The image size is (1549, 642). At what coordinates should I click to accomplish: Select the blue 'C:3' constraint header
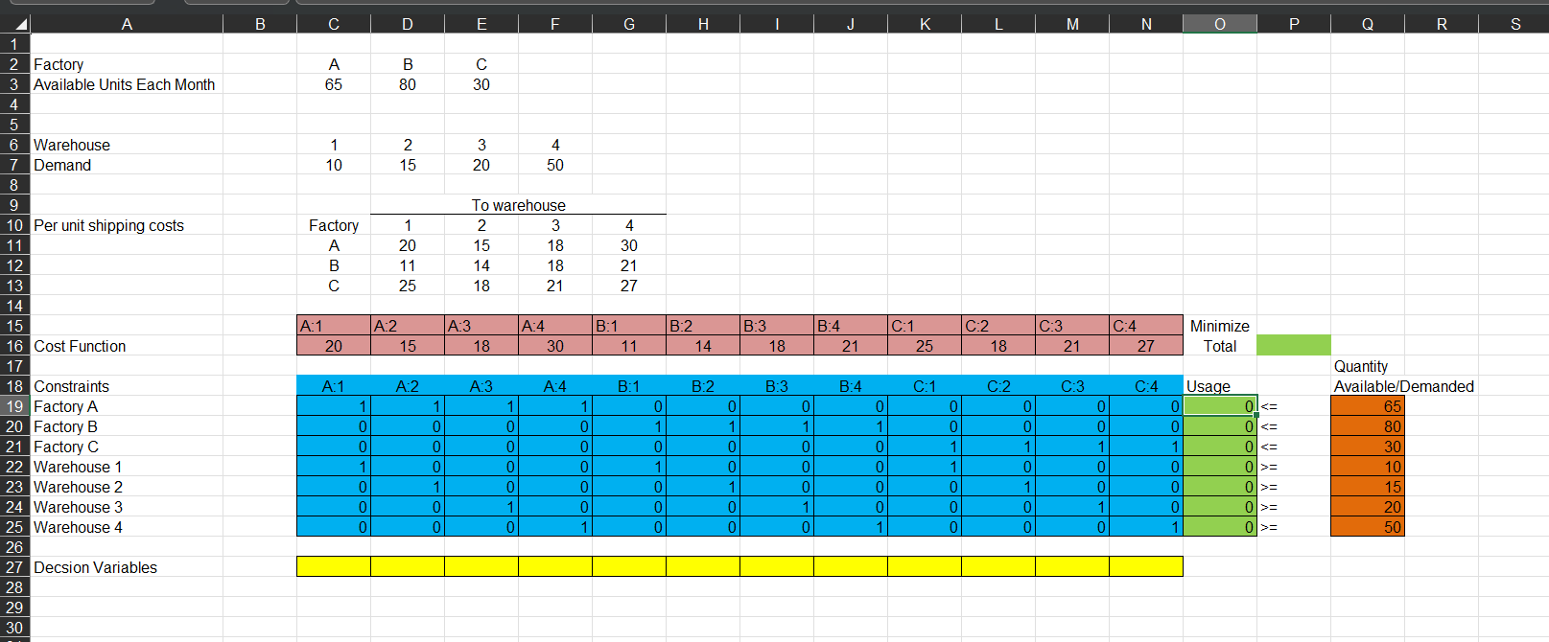tap(1072, 386)
